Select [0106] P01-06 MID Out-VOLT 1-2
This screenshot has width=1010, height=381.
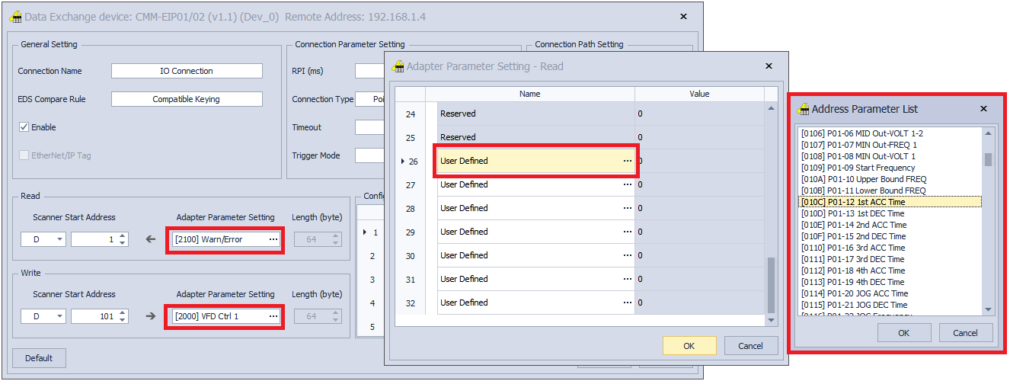890,133
